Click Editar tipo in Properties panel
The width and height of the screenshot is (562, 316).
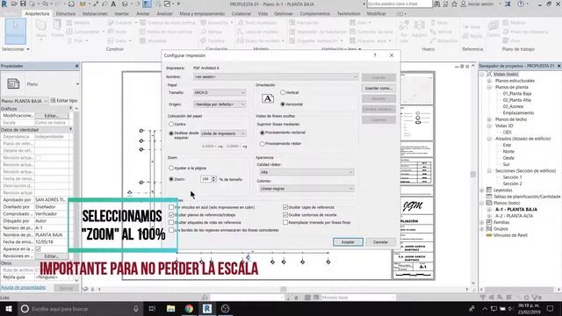tap(64, 101)
